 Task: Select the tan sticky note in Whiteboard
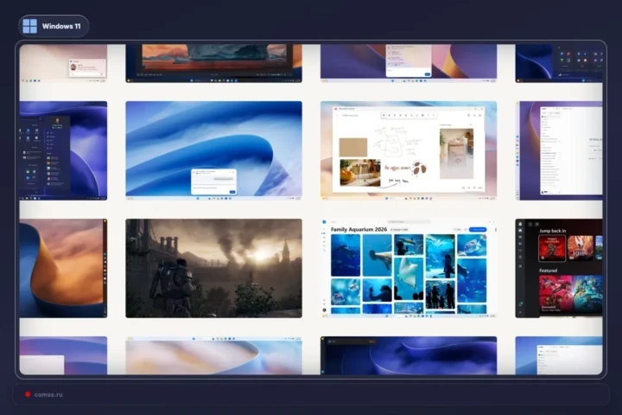point(353,147)
